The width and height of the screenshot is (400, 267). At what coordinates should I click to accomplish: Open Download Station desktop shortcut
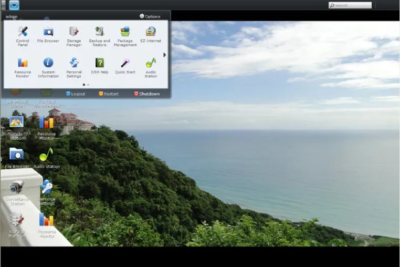click(x=17, y=98)
